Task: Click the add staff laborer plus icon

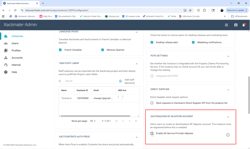Action: point(120,81)
